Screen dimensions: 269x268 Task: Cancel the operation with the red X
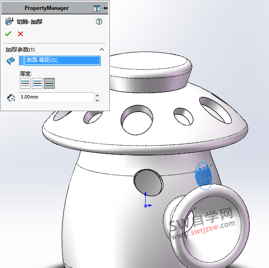pyautogui.click(x=20, y=34)
